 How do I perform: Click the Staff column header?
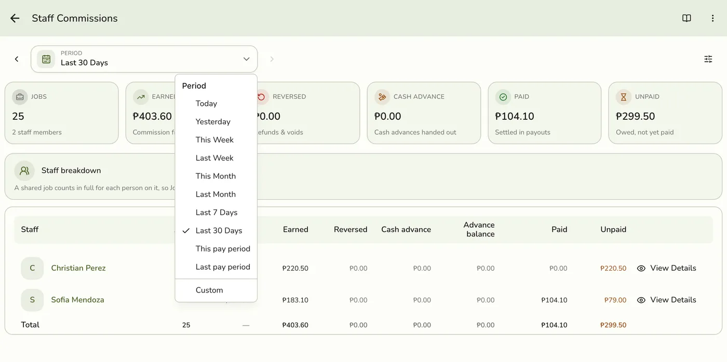point(30,230)
